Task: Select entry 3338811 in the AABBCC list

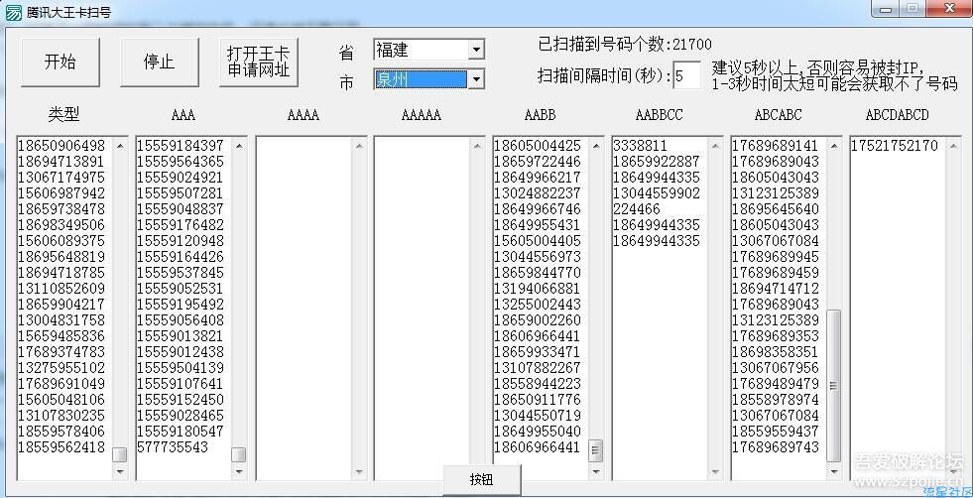Action: 641,146
